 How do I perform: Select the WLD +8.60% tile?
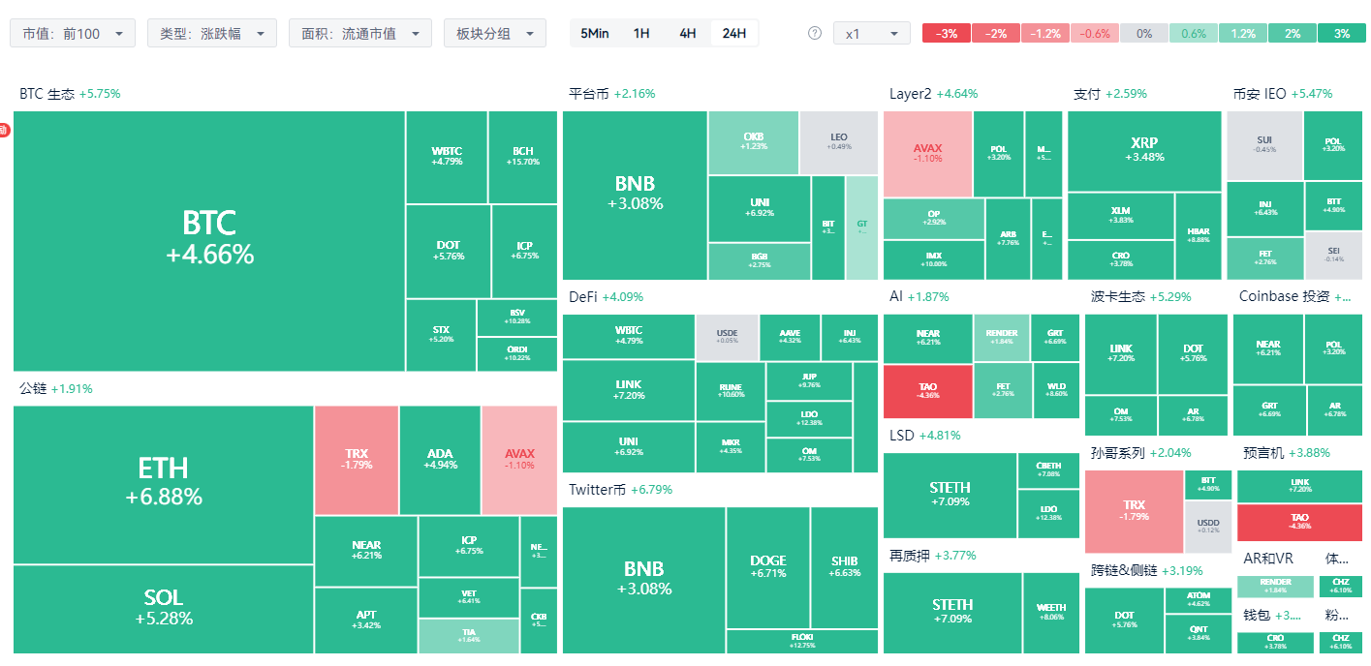1056,391
